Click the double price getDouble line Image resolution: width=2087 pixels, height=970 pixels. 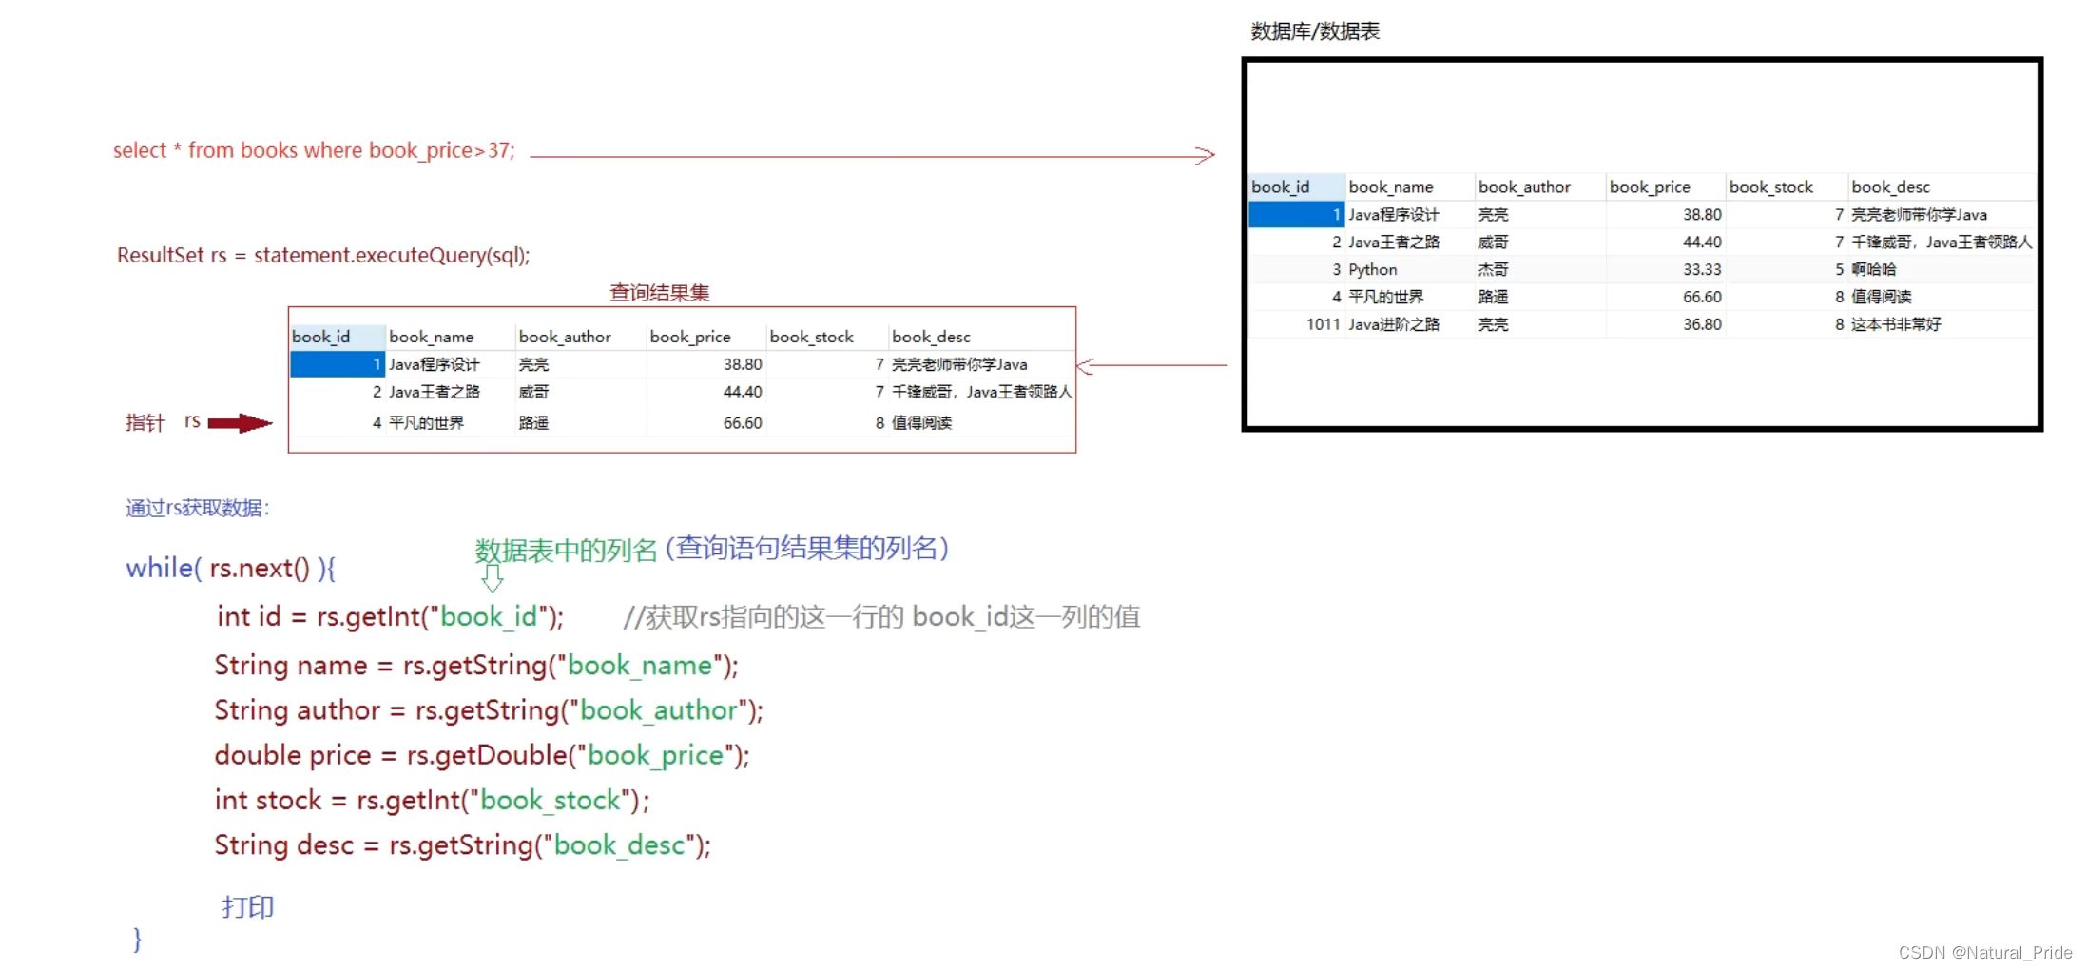482,754
